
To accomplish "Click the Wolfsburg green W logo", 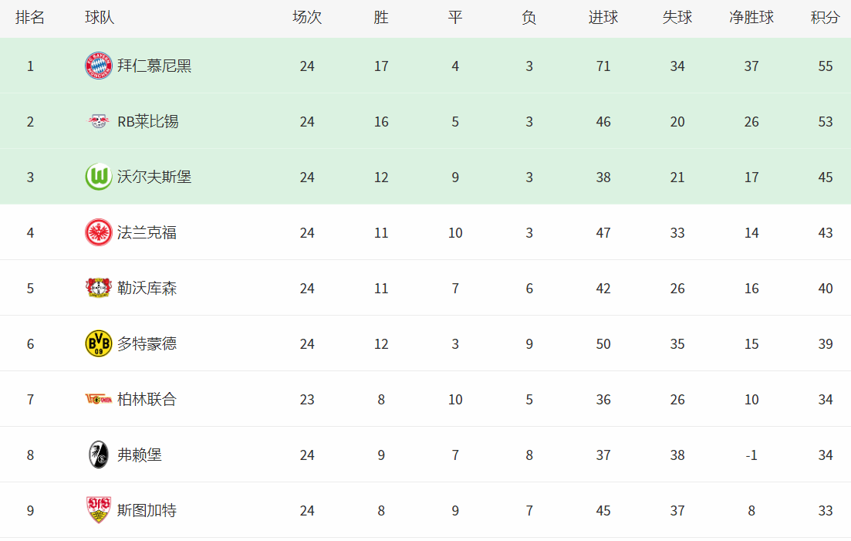I will point(99,177).
